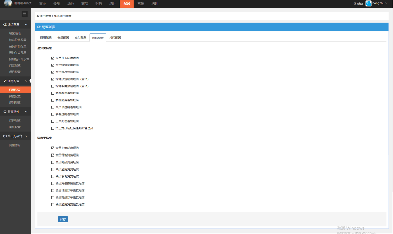393x234 pixels.
Task: Click the gears icon beside 场馆配置
Action: coord(5,25)
